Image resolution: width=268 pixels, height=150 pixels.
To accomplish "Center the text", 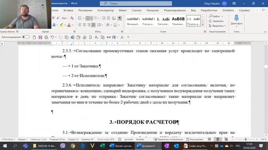I will (x=85, y=25).
